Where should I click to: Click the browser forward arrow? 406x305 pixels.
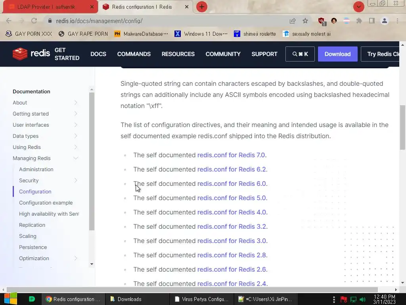point(21,21)
